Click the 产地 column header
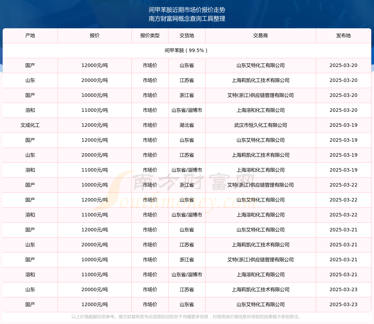 coord(30,35)
